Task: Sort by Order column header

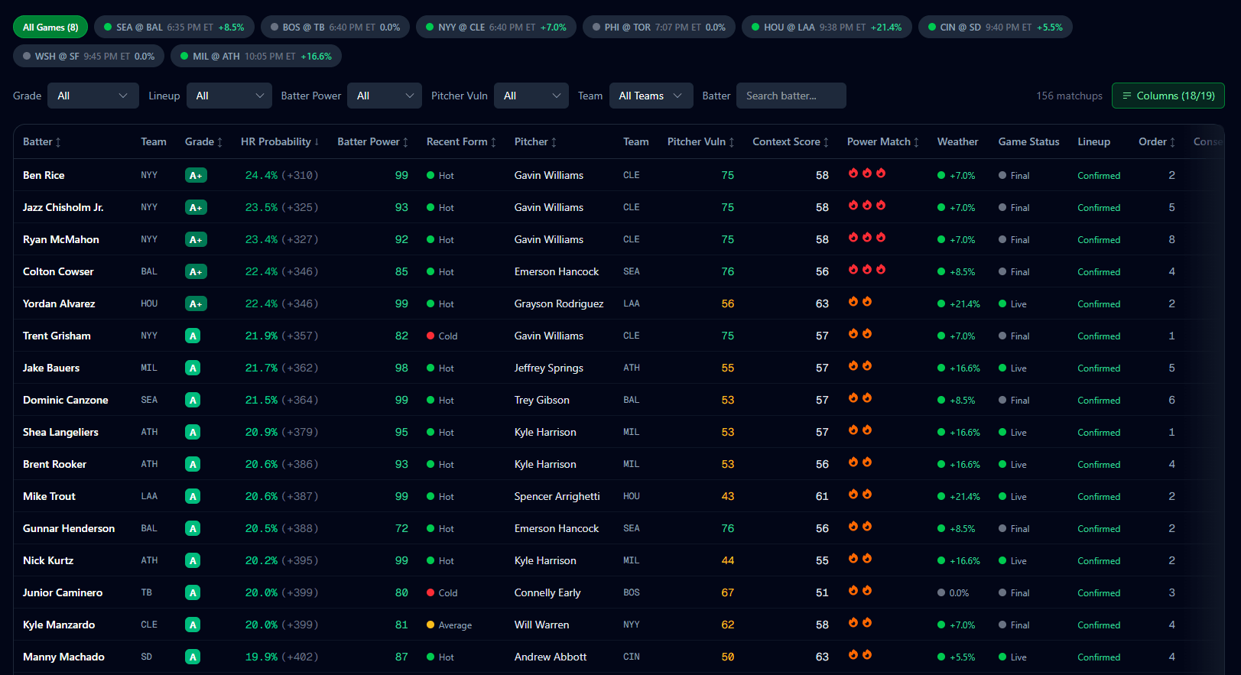Action: [1158, 141]
